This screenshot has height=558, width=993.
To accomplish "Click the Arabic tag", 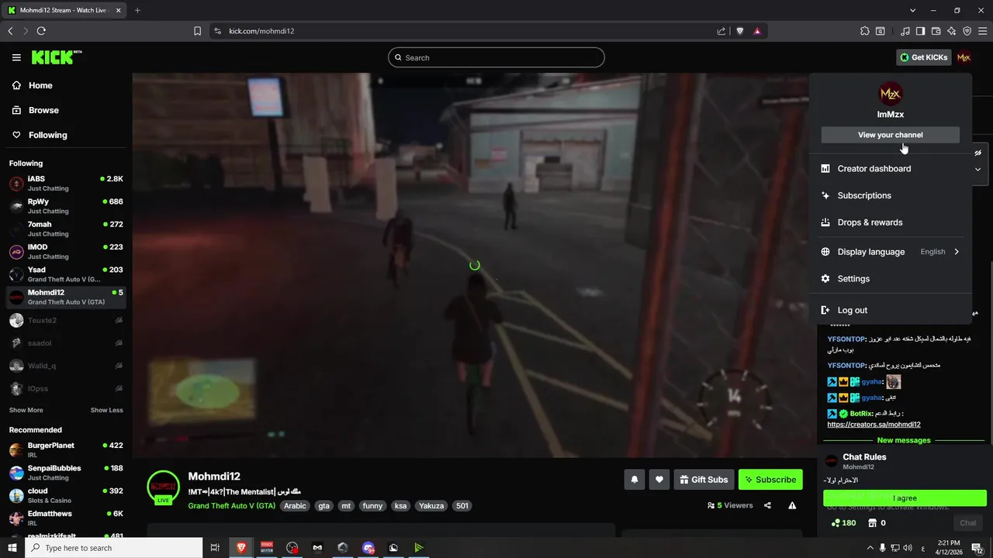I will tap(295, 506).
